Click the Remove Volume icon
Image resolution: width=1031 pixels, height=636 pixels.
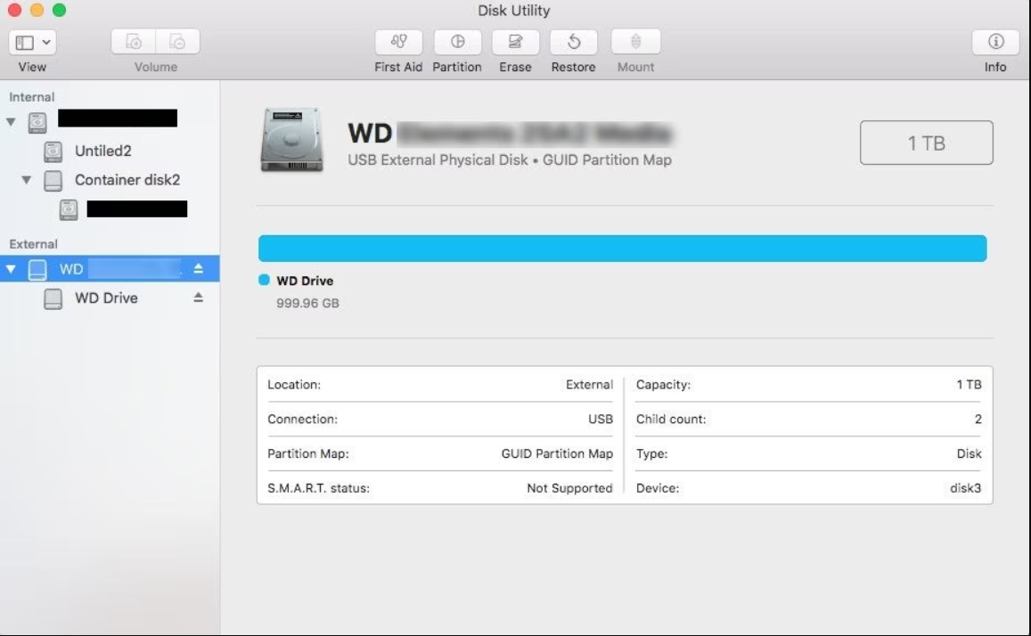pos(177,42)
